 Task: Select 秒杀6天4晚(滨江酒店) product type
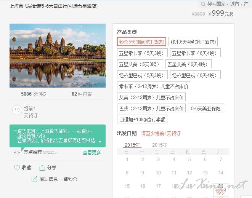[x=193, y=42]
